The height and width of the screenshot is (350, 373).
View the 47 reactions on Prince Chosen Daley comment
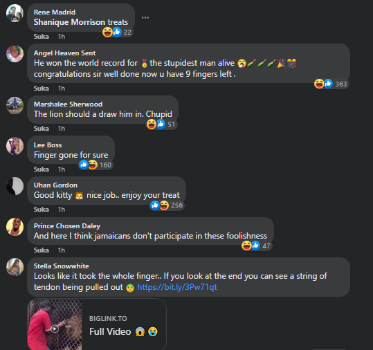(257, 246)
